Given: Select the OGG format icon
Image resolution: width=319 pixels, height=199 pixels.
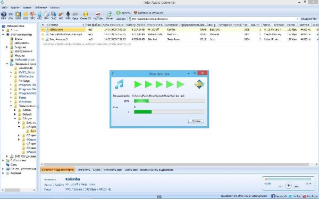Looking at the screenshot, I should [x=26, y=14].
